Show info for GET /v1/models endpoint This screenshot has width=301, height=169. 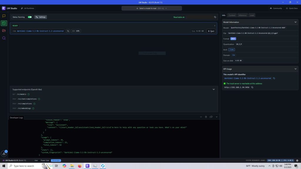click(29, 94)
